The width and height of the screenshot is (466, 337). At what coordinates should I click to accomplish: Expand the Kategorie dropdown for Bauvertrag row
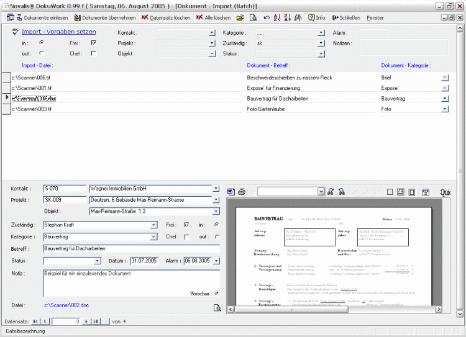tap(445, 99)
